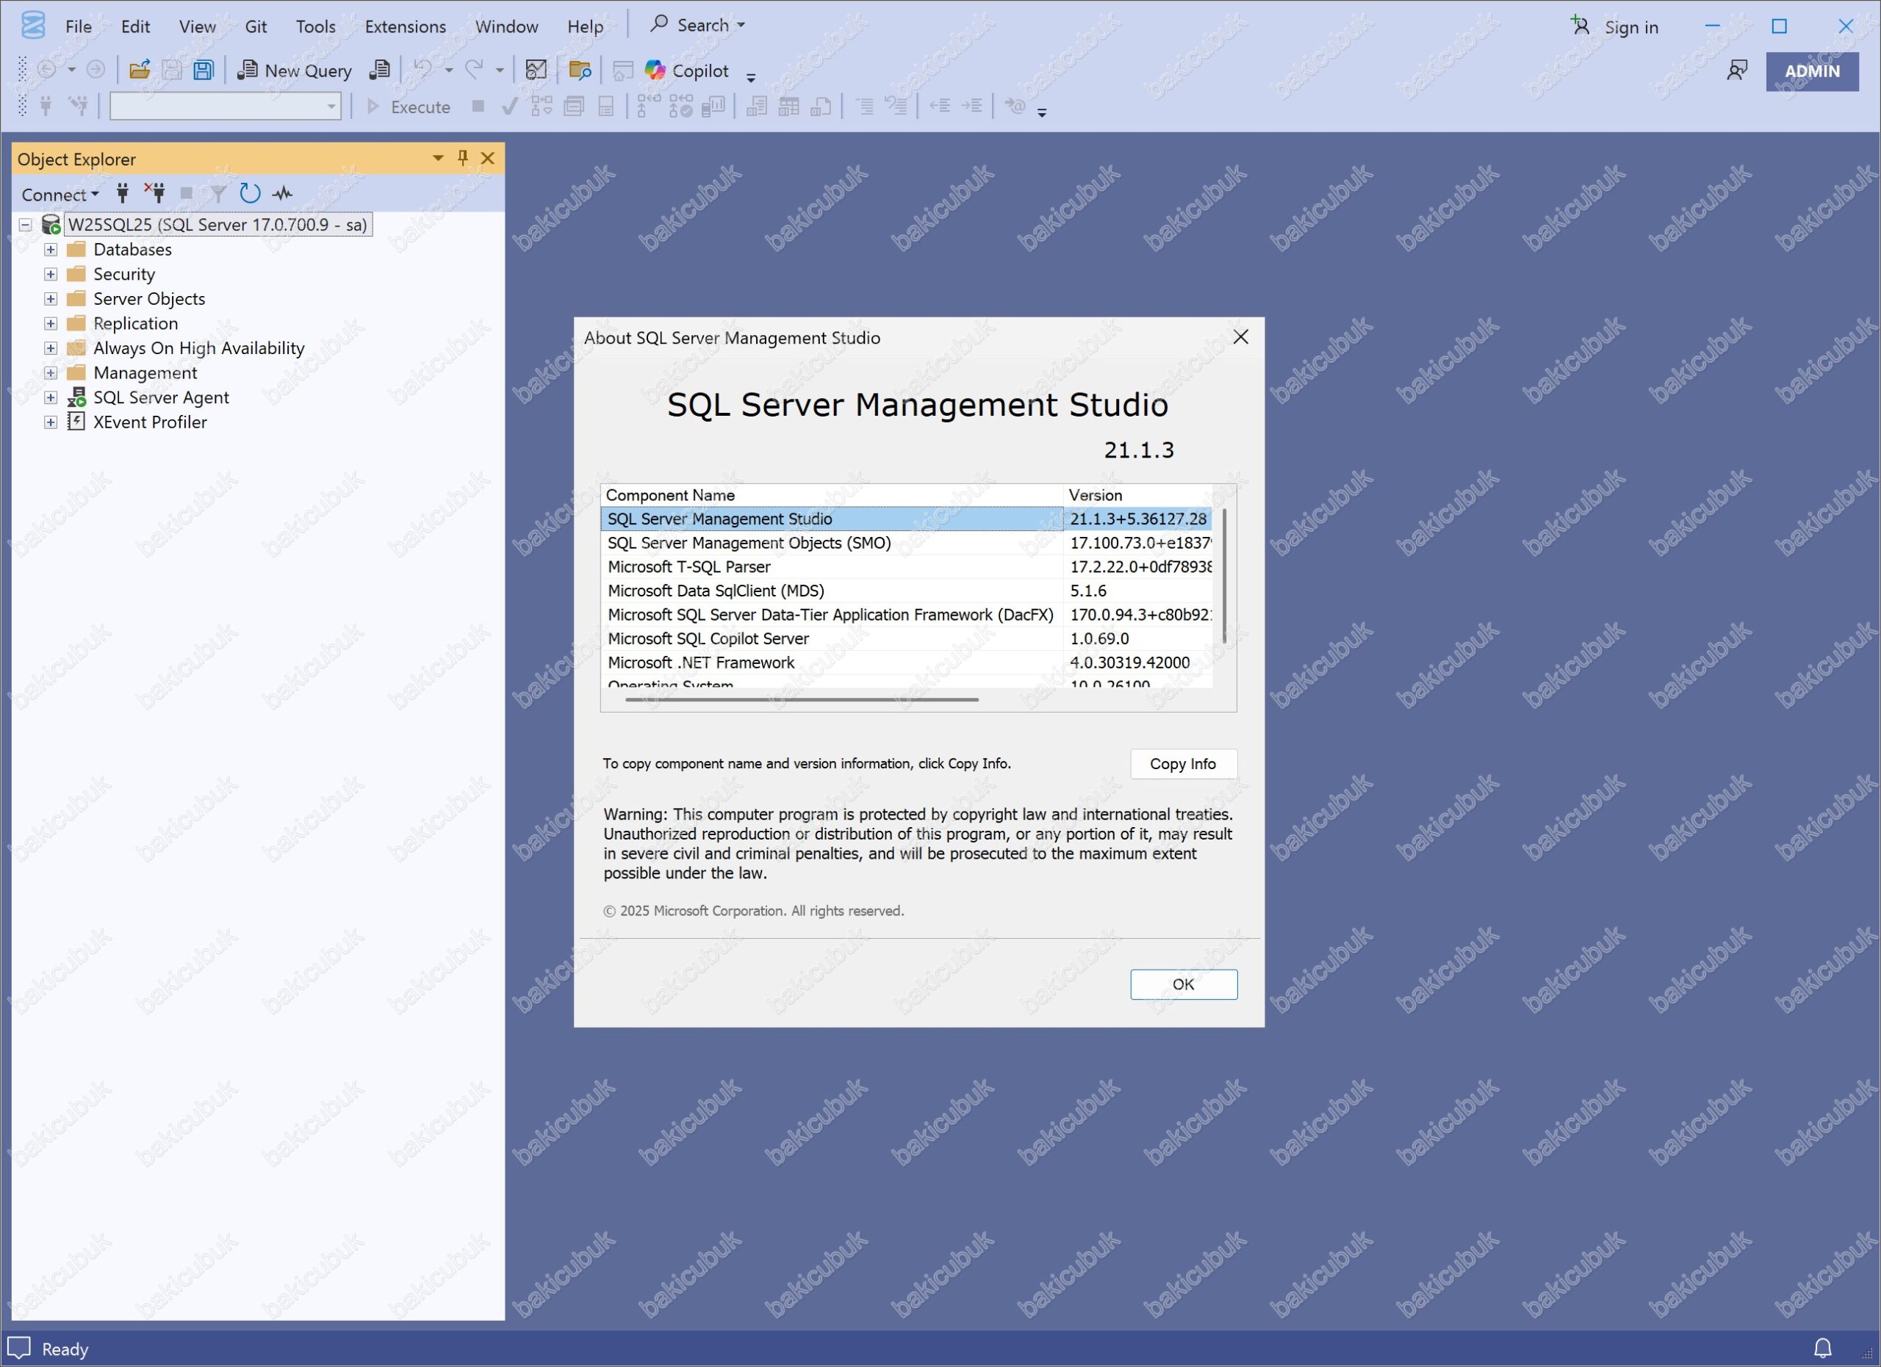The height and width of the screenshot is (1367, 1881).
Task: Open the Git menu
Action: pyautogui.click(x=256, y=26)
